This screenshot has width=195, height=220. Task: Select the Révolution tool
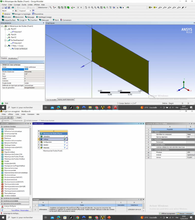(19, 17)
